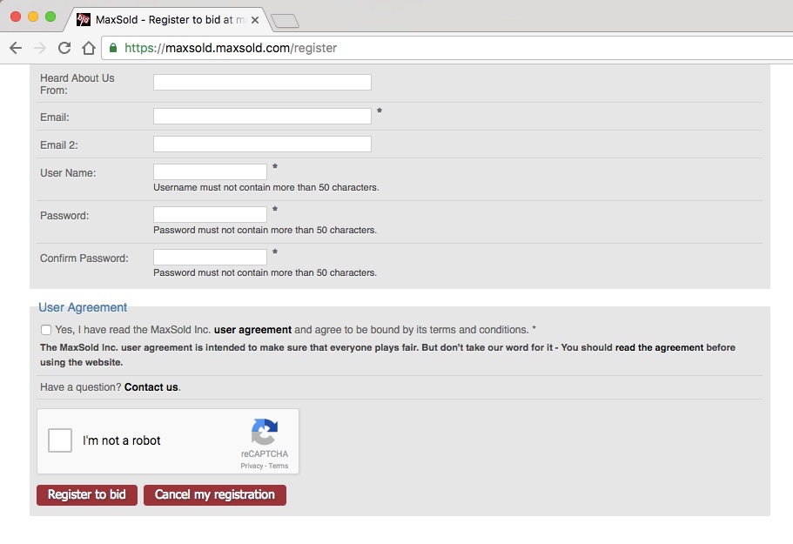The height and width of the screenshot is (544, 793).
Task: Click the 'Confirm Password:' label
Action: [84, 259]
